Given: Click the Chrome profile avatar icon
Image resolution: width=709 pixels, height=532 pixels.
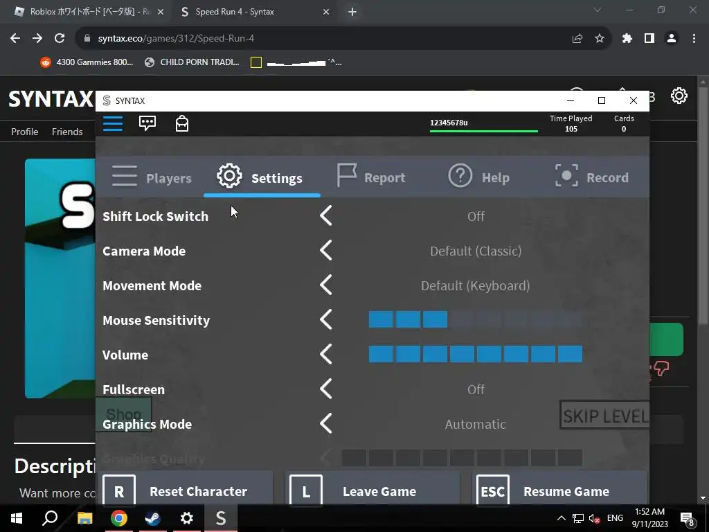Looking at the screenshot, I should [x=672, y=39].
